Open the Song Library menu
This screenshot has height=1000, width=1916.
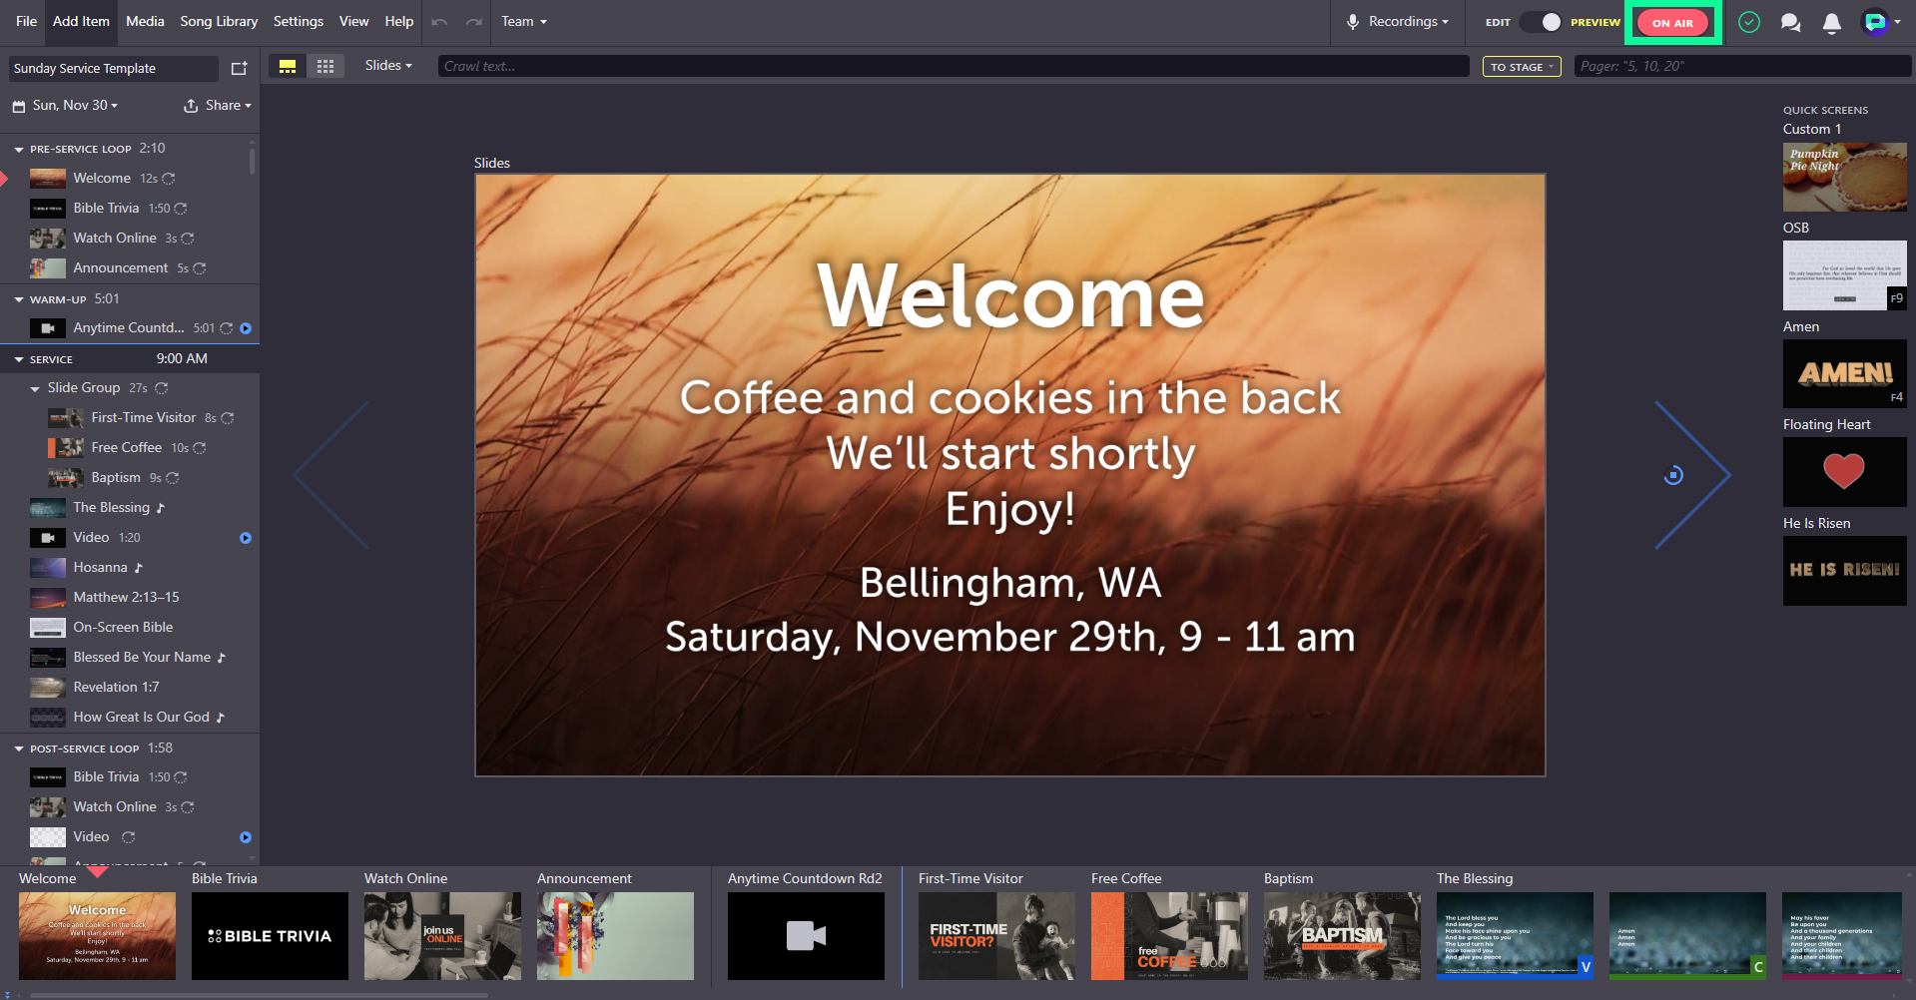tap(219, 22)
